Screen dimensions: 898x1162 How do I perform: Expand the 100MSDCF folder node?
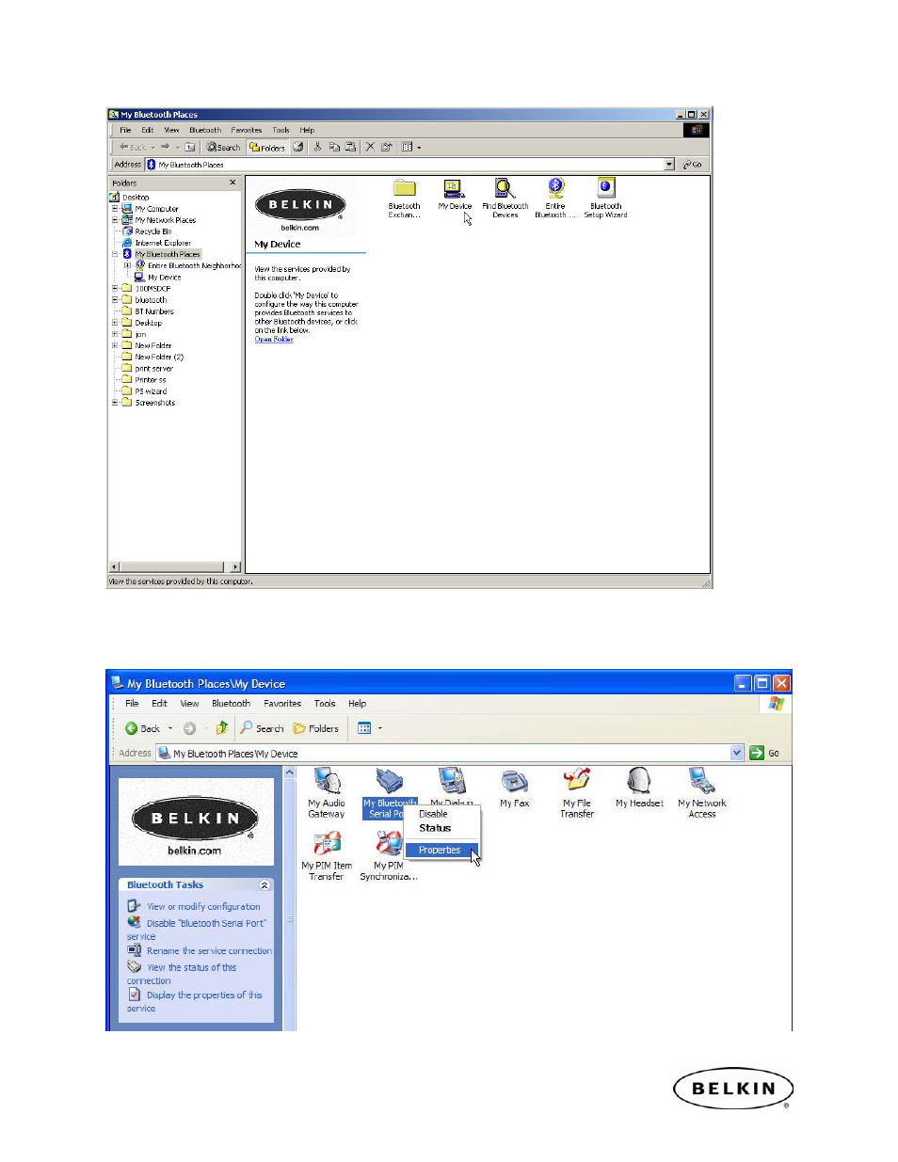(x=115, y=288)
